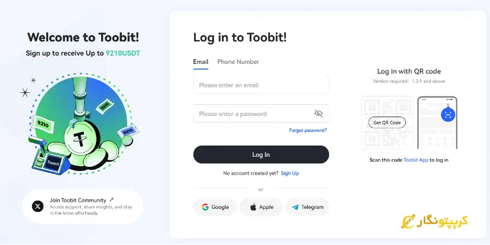Open the Forgot password link
The height and width of the screenshot is (245, 490).
pos(308,130)
